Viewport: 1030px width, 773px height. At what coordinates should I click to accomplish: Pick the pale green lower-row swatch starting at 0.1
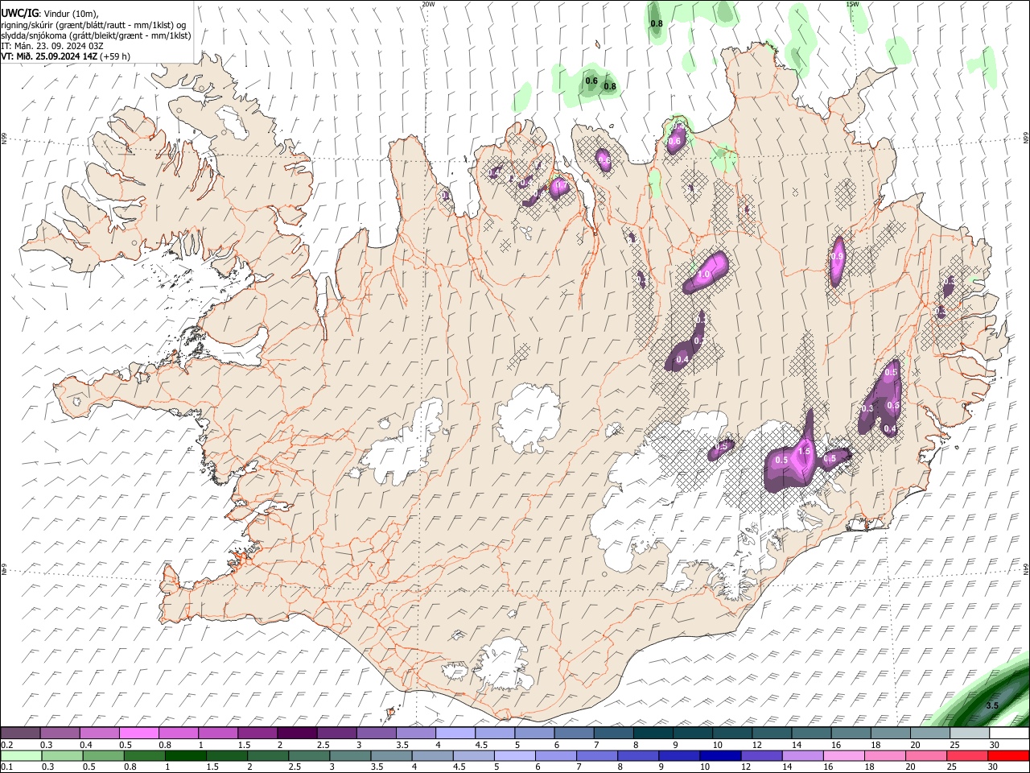click(x=21, y=755)
